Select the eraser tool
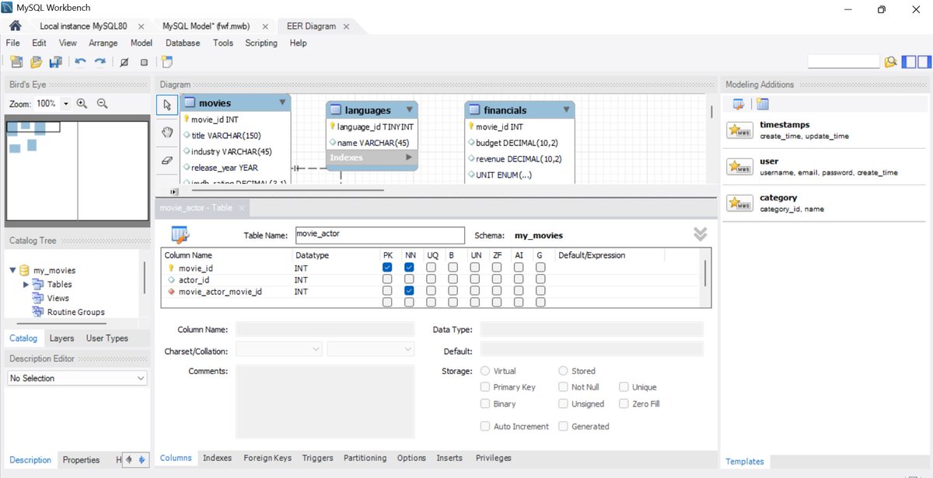This screenshot has height=478, width=933. point(167,161)
